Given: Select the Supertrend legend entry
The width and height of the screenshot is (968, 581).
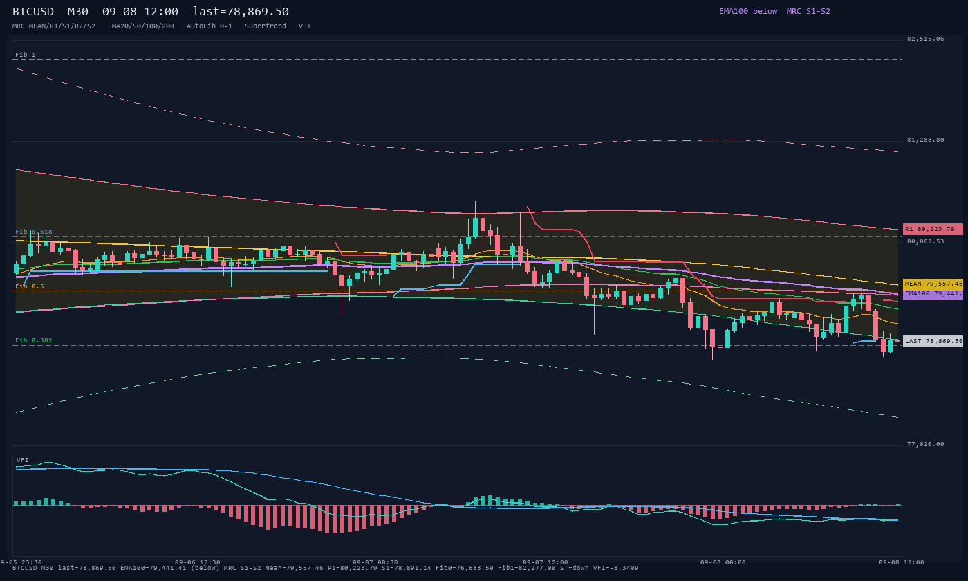Looking at the screenshot, I should point(266,26).
